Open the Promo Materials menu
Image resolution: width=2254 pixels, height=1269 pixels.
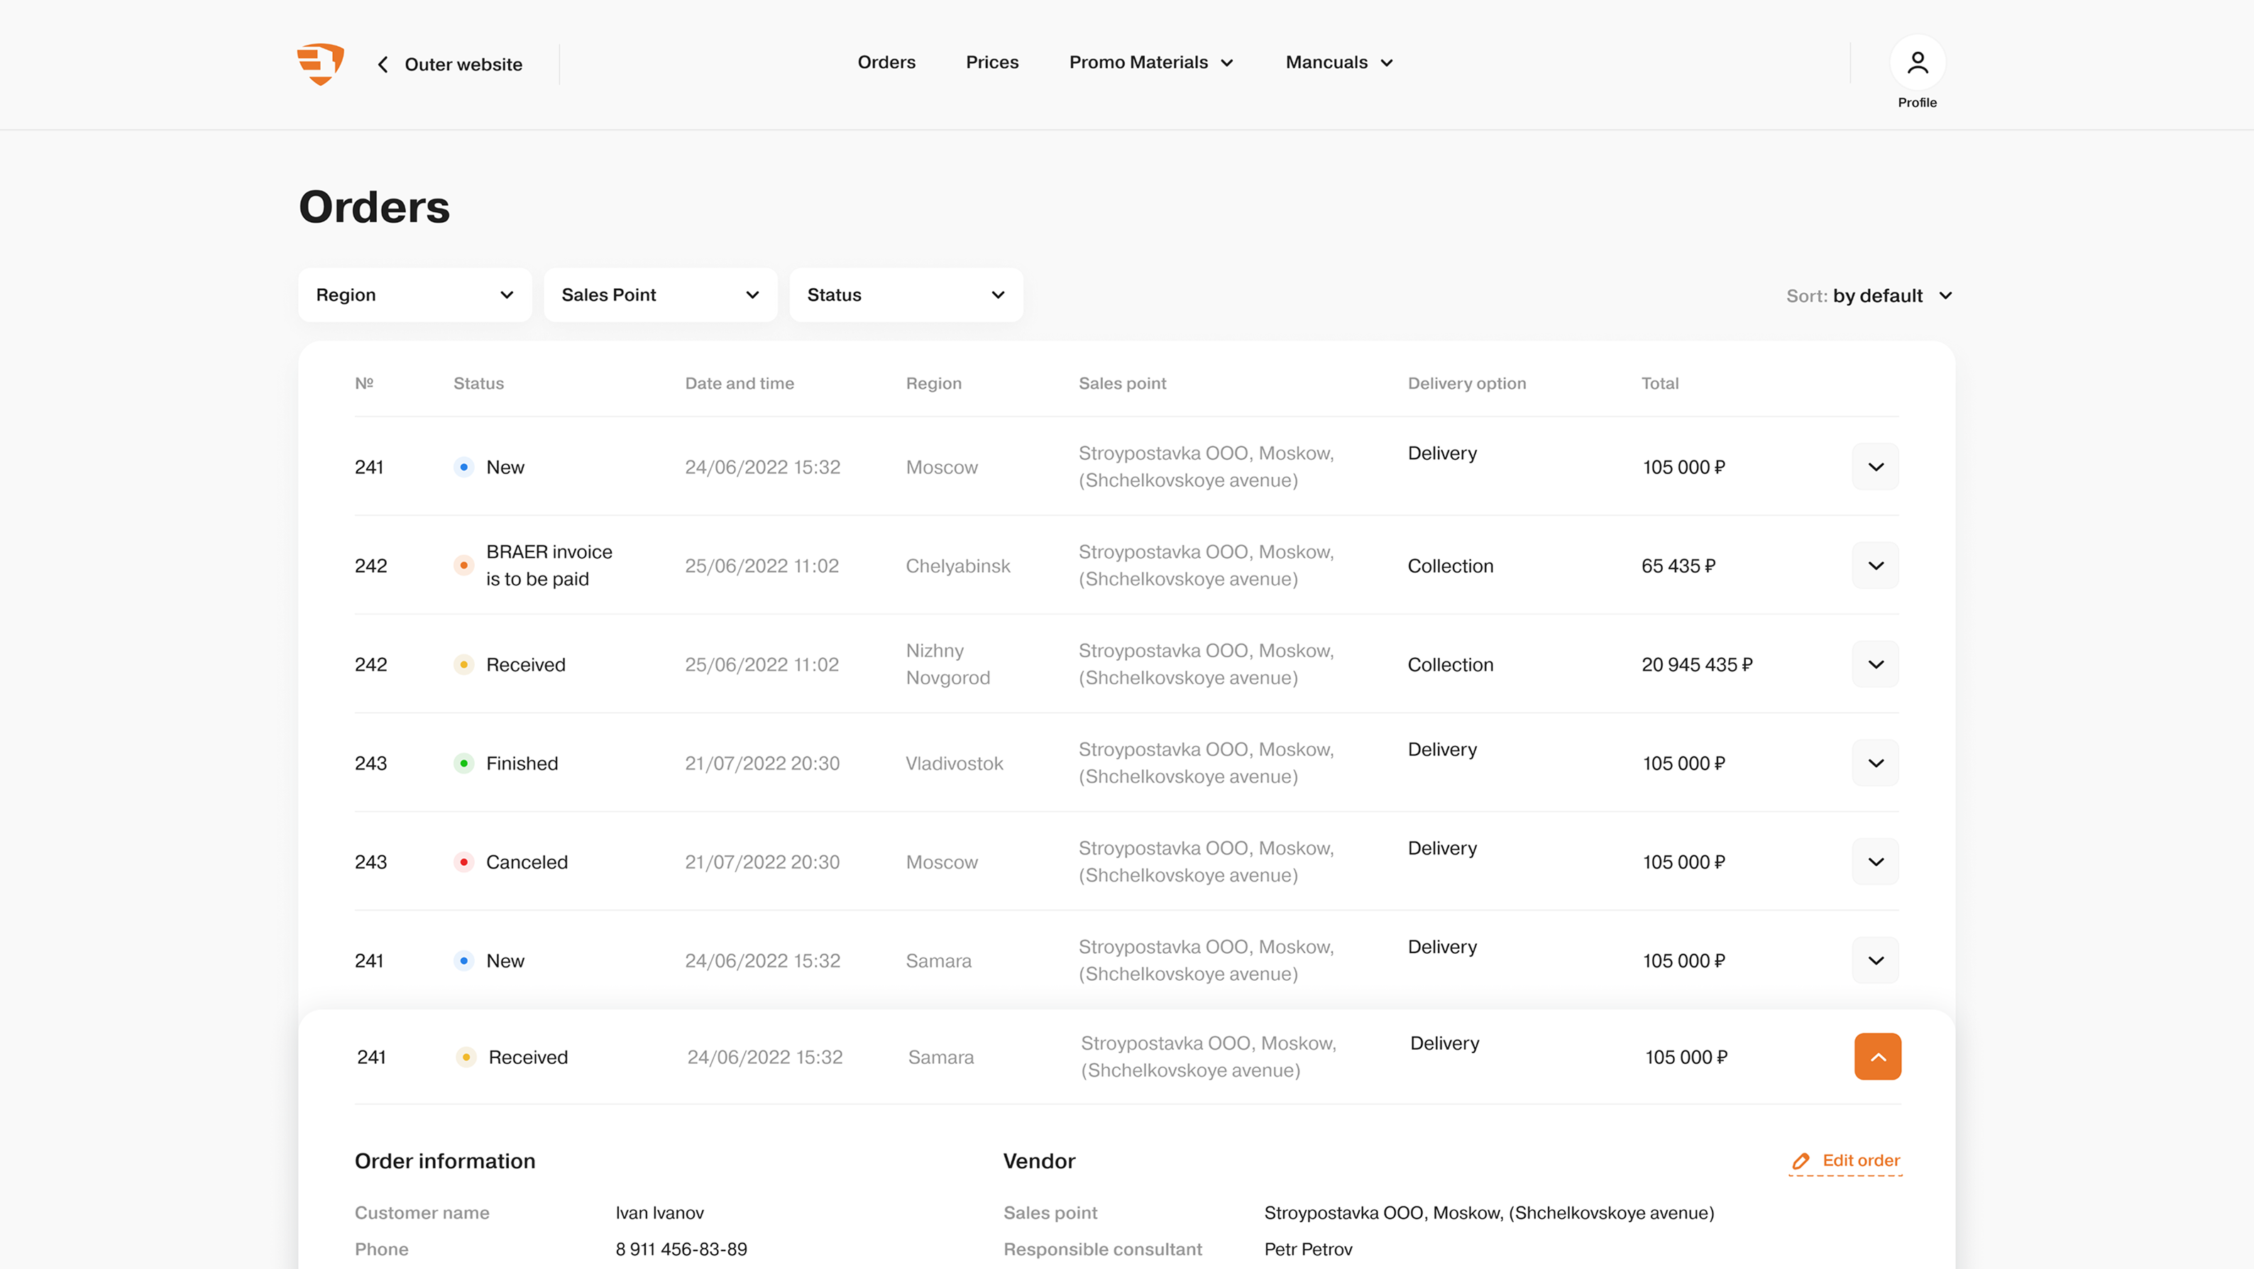(x=1150, y=62)
